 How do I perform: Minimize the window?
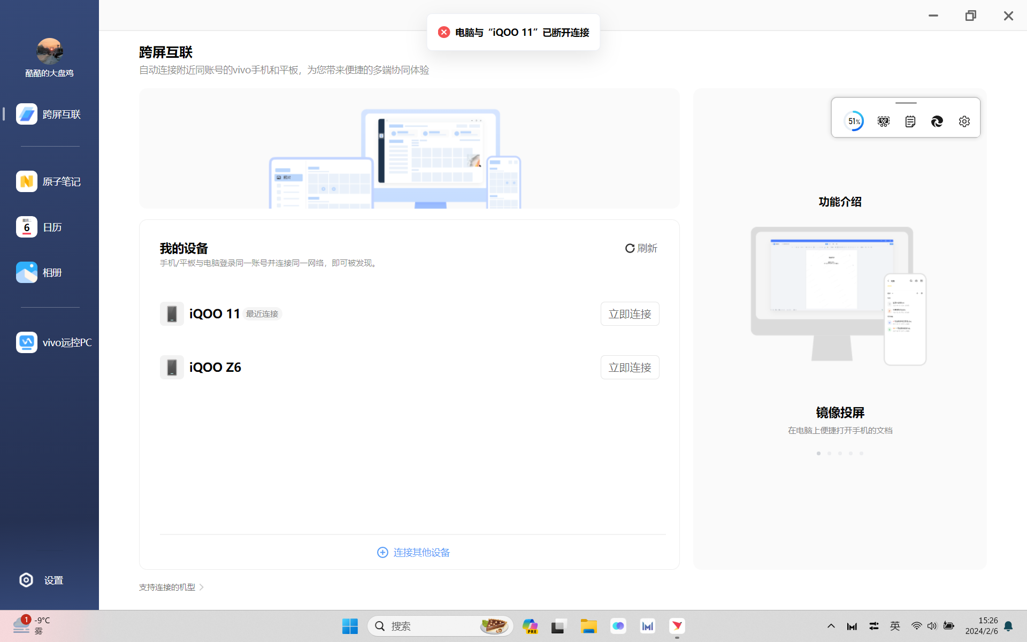(933, 16)
